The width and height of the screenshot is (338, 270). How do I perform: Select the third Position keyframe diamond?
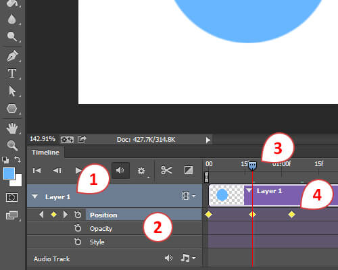[291, 215]
